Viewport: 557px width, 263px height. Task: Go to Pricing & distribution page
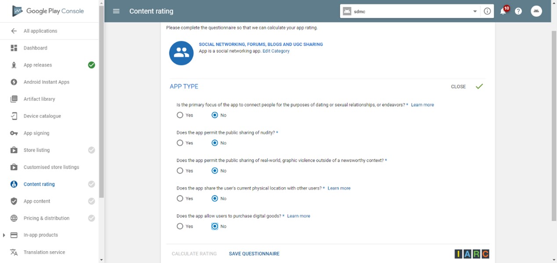click(46, 218)
